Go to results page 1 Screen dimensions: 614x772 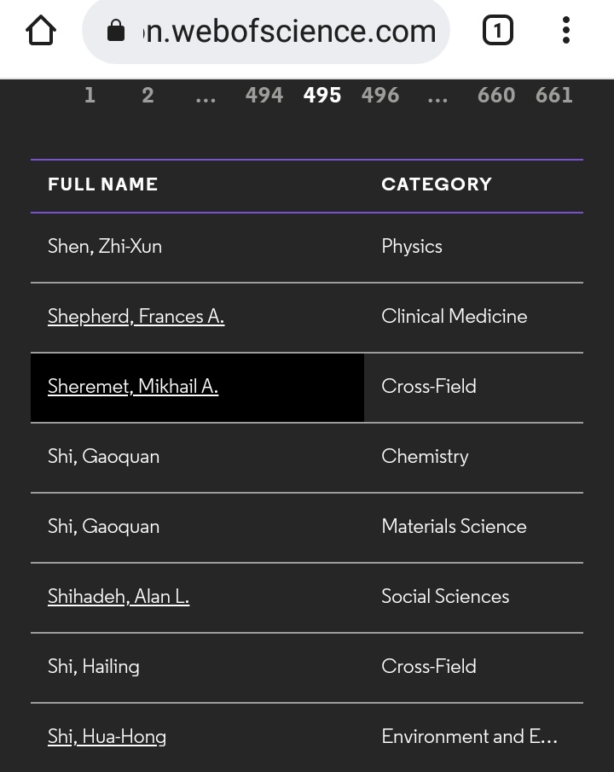(x=90, y=95)
